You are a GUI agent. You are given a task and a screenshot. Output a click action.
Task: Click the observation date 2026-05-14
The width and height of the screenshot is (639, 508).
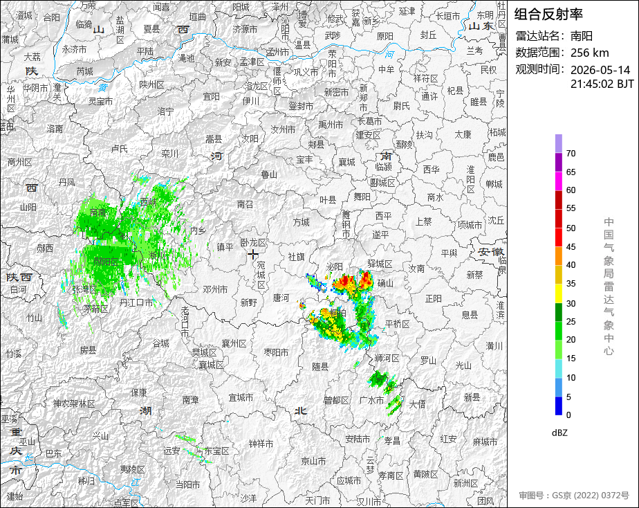[x=600, y=70]
